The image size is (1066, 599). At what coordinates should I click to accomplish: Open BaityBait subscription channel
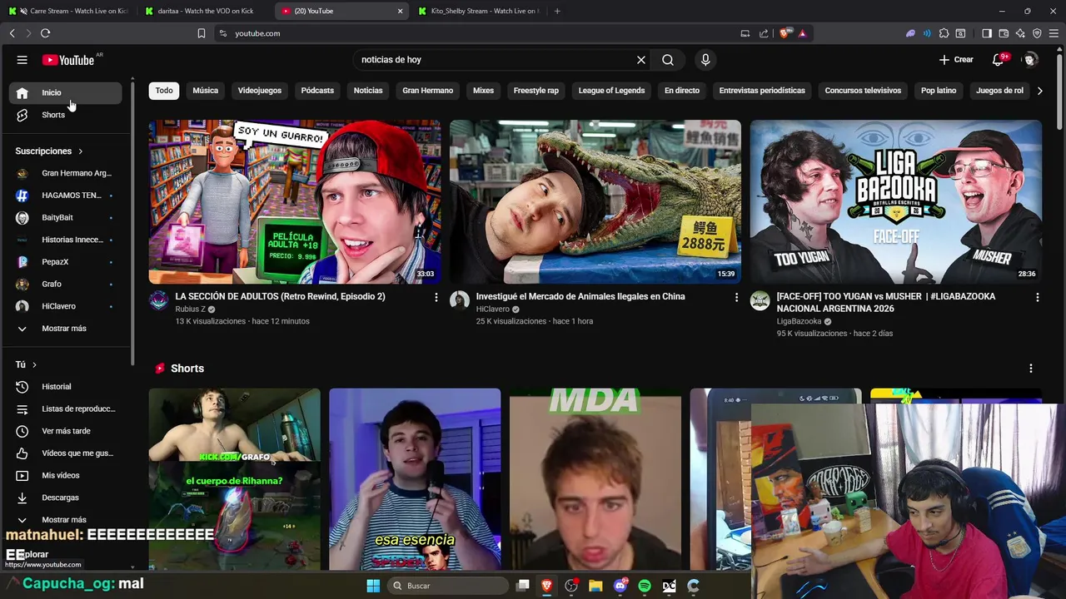click(65, 218)
